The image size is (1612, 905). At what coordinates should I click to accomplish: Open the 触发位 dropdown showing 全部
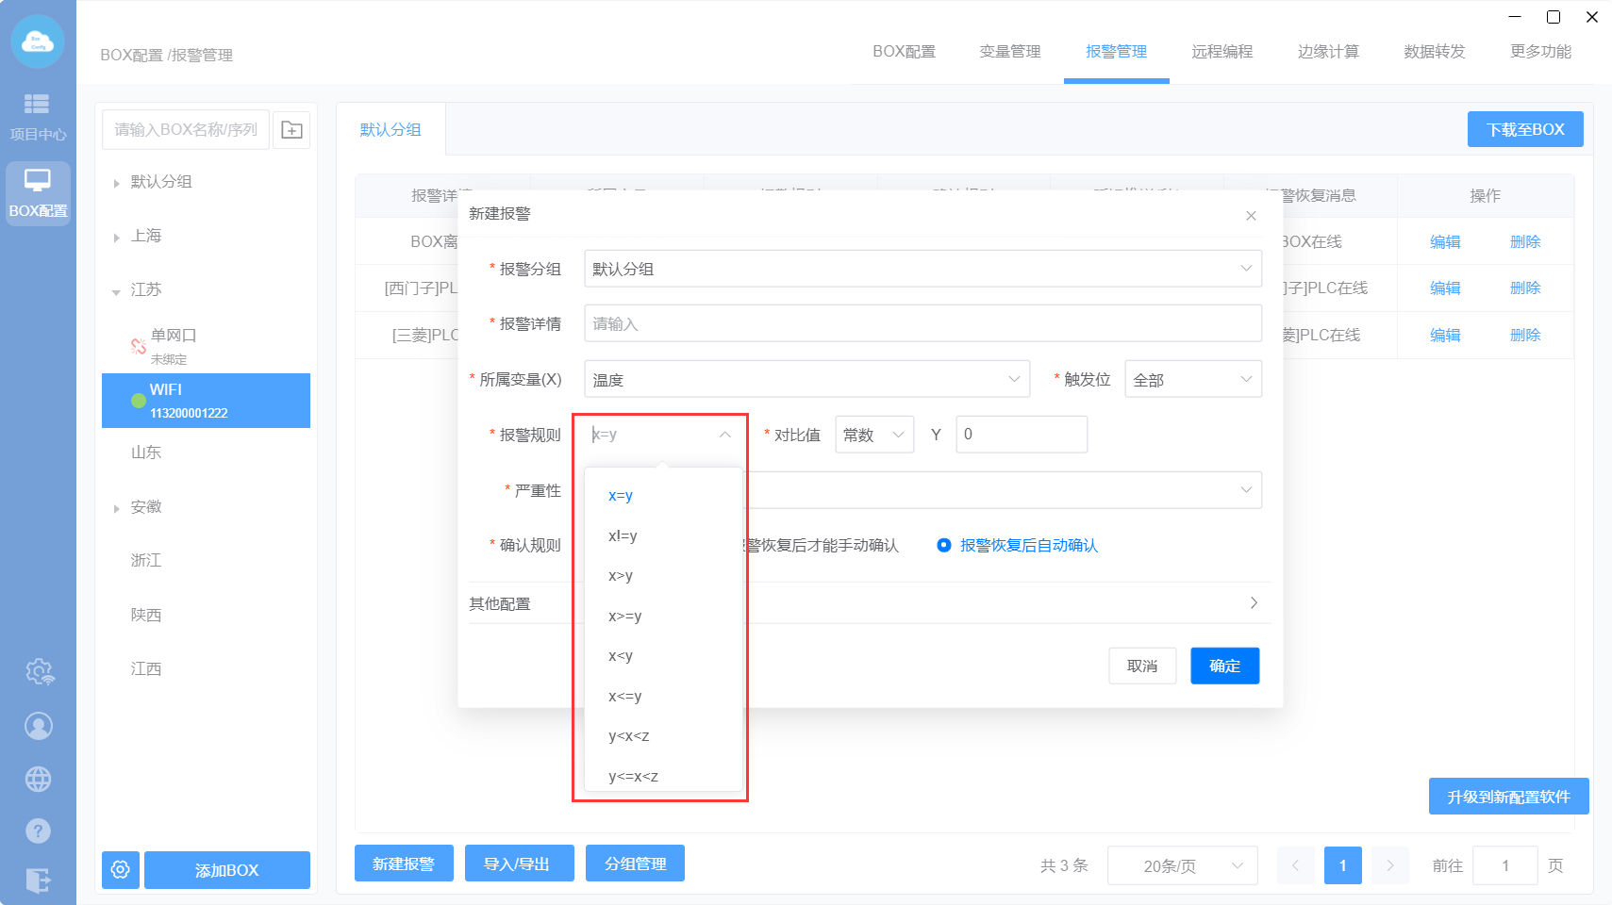pyautogui.click(x=1192, y=380)
